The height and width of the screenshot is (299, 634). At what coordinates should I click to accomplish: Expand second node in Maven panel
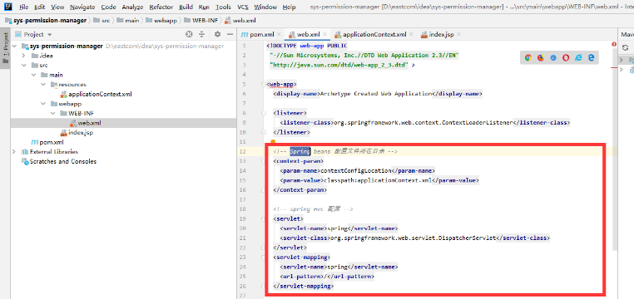tap(622, 70)
